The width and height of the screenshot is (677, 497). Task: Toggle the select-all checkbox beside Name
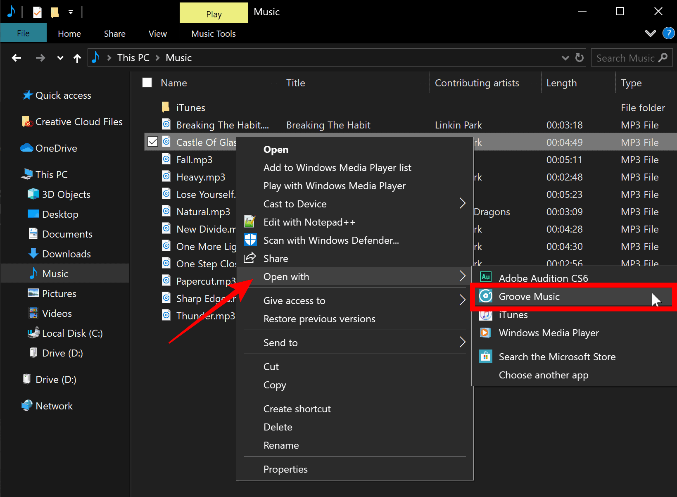[x=147, y=83]
